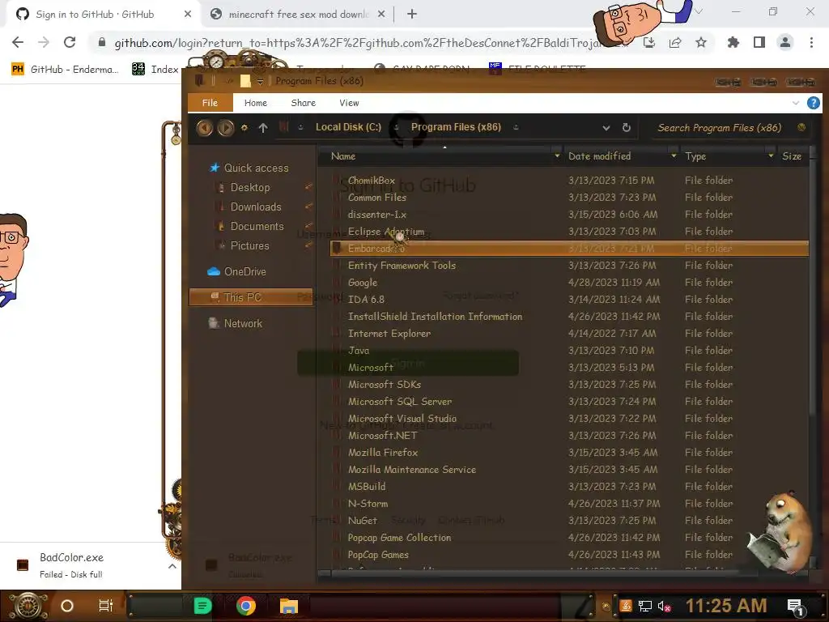This screenshot has width=829, height=622.
Task: Open the Index bookmark
Action: tap(155, 69)
